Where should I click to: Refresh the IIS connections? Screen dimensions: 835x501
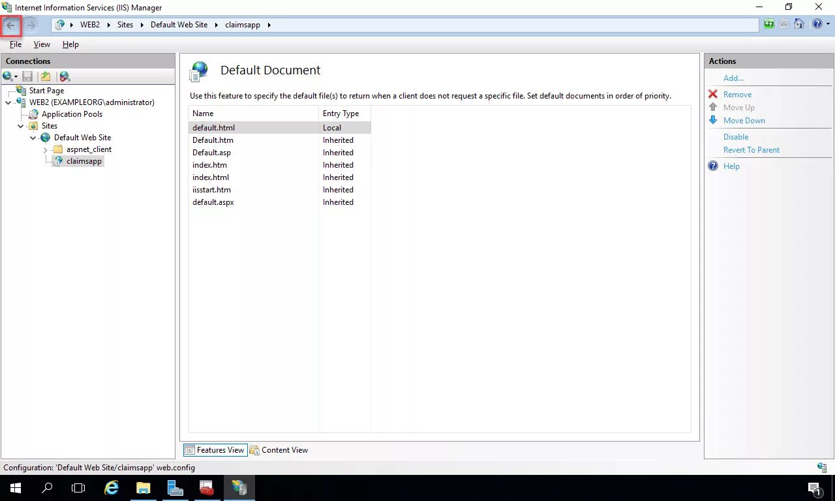point(768,23)
